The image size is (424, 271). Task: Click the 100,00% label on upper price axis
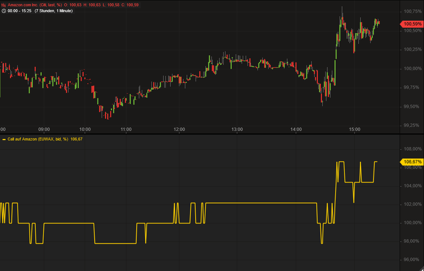point(413,68)
